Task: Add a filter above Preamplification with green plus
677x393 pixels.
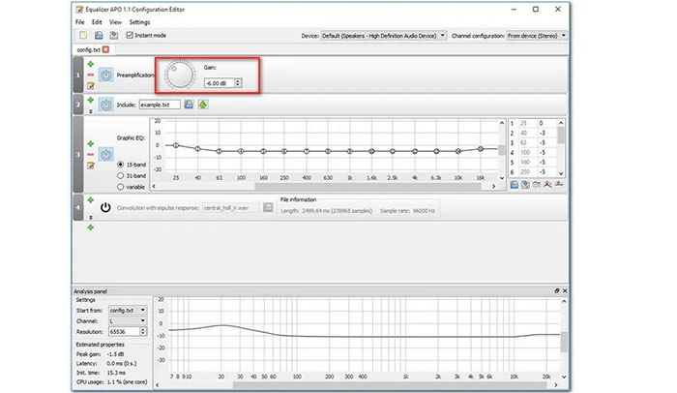Action: point(90,64)
